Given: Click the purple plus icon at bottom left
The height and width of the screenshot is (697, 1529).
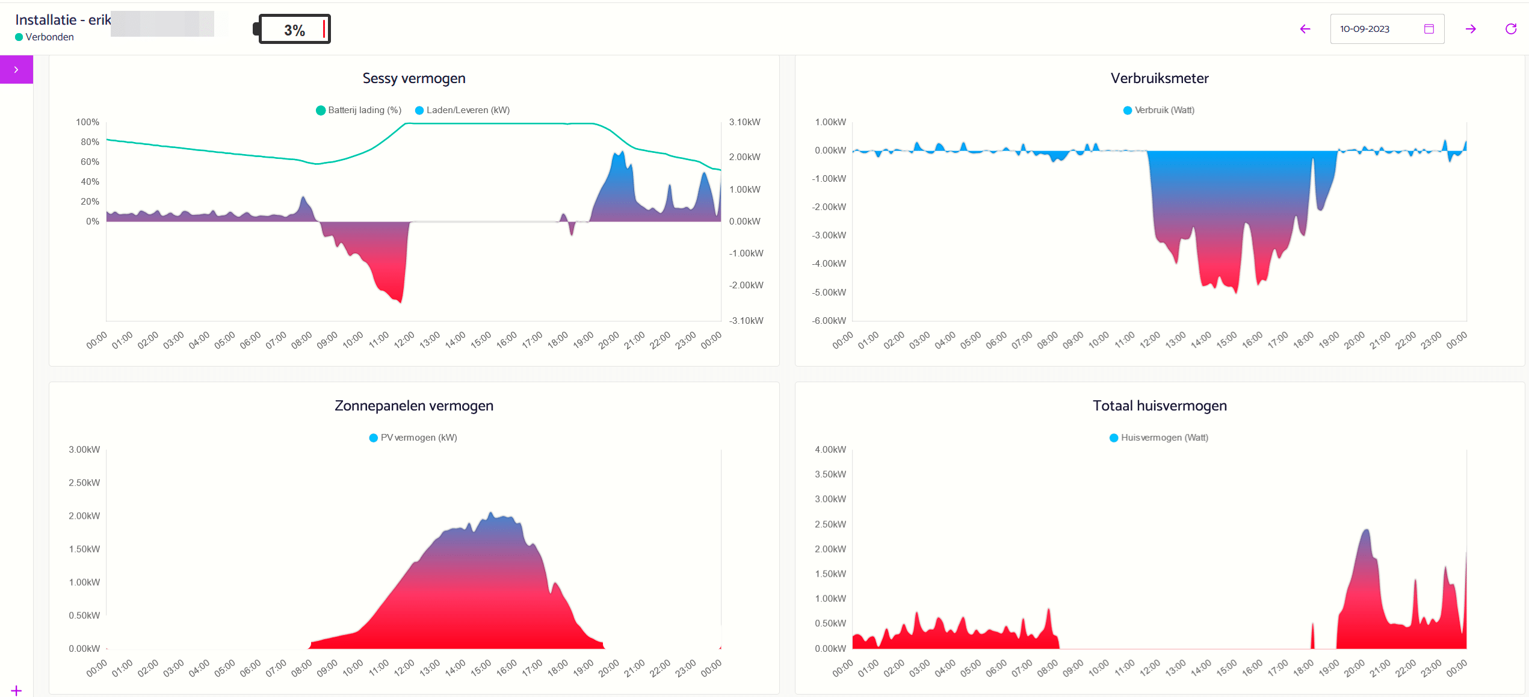Looking at the screenshot, I should (x=16, y=690).
